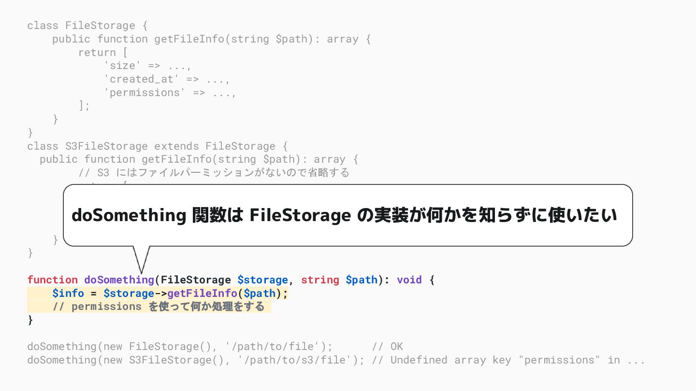Screen dimensions: 696x391
Task: Click the void return type keyword
Action: [x=409, y=280]
